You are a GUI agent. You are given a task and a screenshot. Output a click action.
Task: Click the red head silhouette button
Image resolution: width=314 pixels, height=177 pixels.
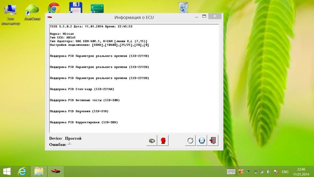[163, 141]
